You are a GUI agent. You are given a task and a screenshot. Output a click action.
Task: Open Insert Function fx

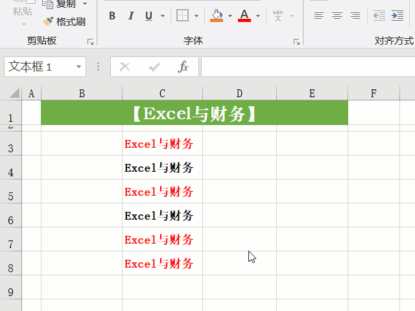tap(183, 67)
